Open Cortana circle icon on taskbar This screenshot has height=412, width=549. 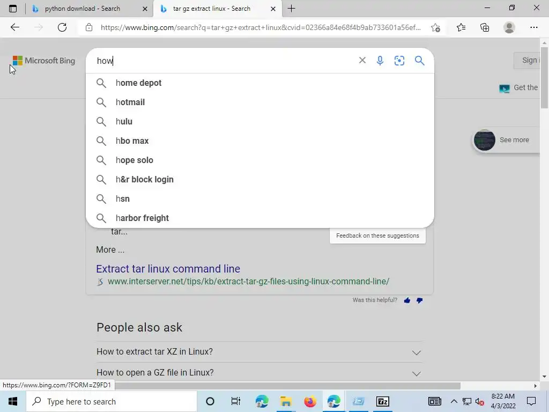tap(210, 401)
